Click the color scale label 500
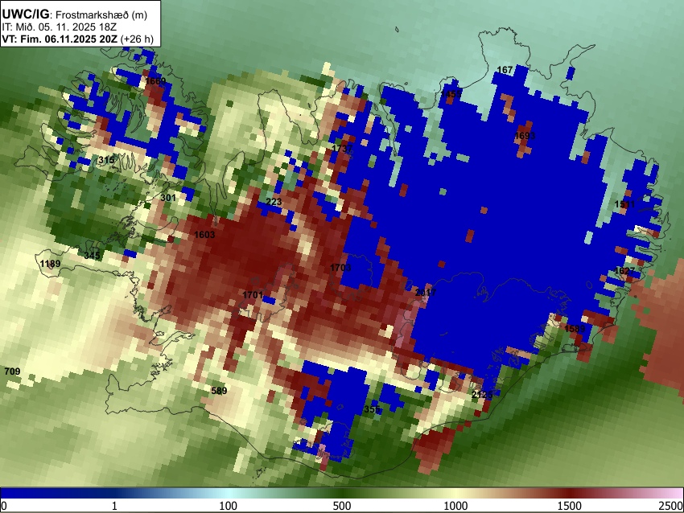 pyautogui.click(x=342, y=506)
